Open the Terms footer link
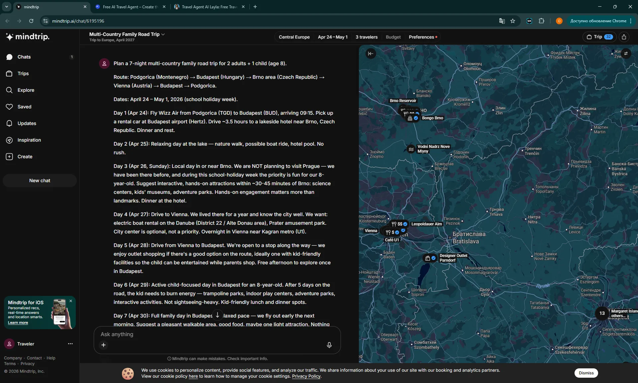Viewport: 638px width, 383px height. (10, 364)
